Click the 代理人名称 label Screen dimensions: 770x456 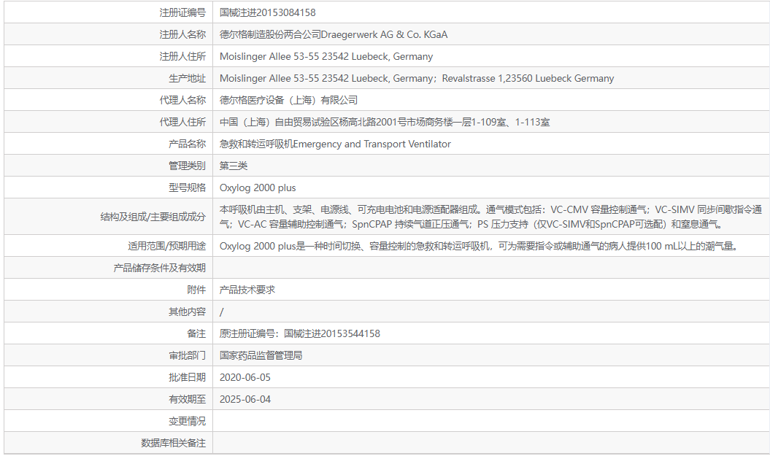click(x=182, y=100)
